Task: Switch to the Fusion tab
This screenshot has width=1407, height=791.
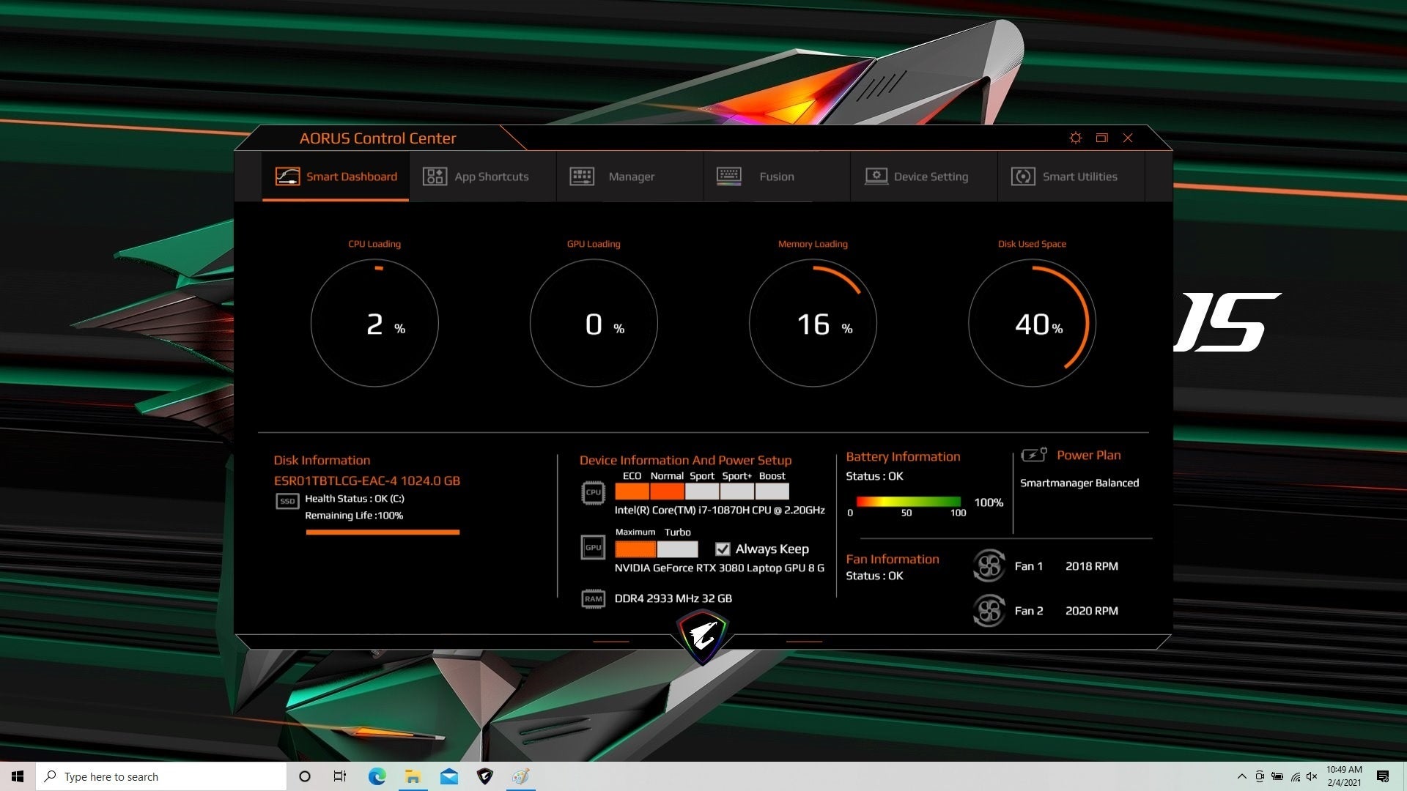Action: (777, 177)
